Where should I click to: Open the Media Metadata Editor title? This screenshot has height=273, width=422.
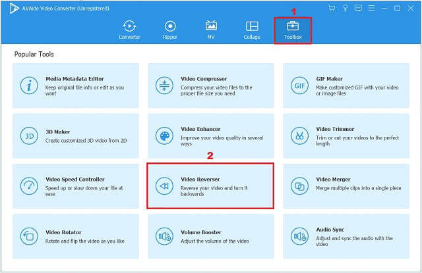pos(75,79)
